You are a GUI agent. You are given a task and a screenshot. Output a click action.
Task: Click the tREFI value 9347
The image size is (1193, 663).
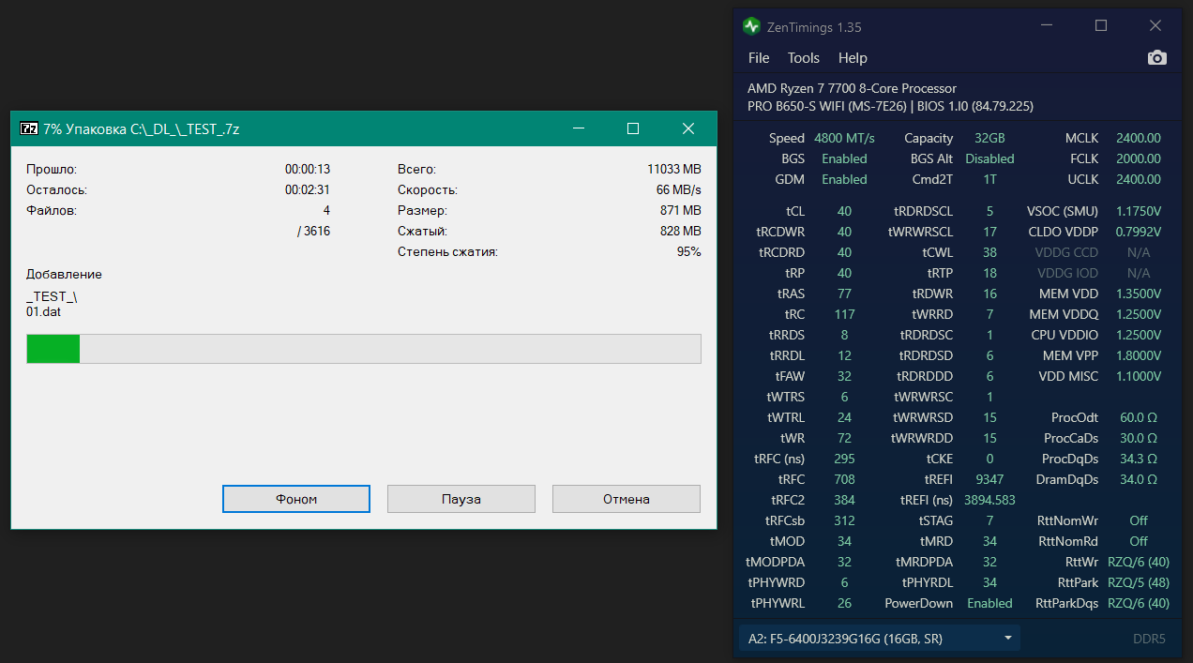coord(989,479)
